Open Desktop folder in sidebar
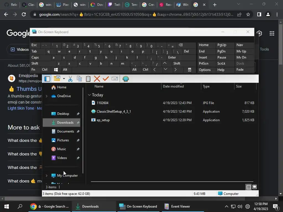 tap(63, 114)
